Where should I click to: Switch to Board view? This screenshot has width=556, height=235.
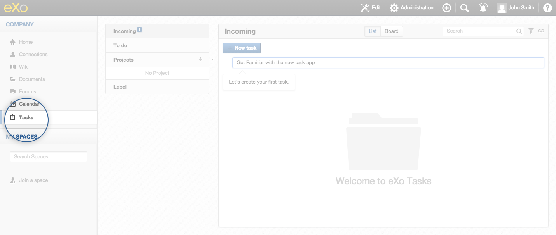coord(392,31)
